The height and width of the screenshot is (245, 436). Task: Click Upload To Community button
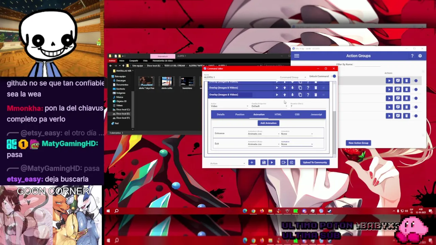pyautogui.click(x=315, y=163)
